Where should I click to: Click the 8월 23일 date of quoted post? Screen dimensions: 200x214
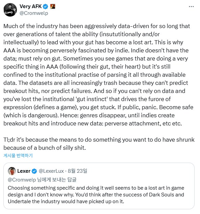tap(77, 171)
